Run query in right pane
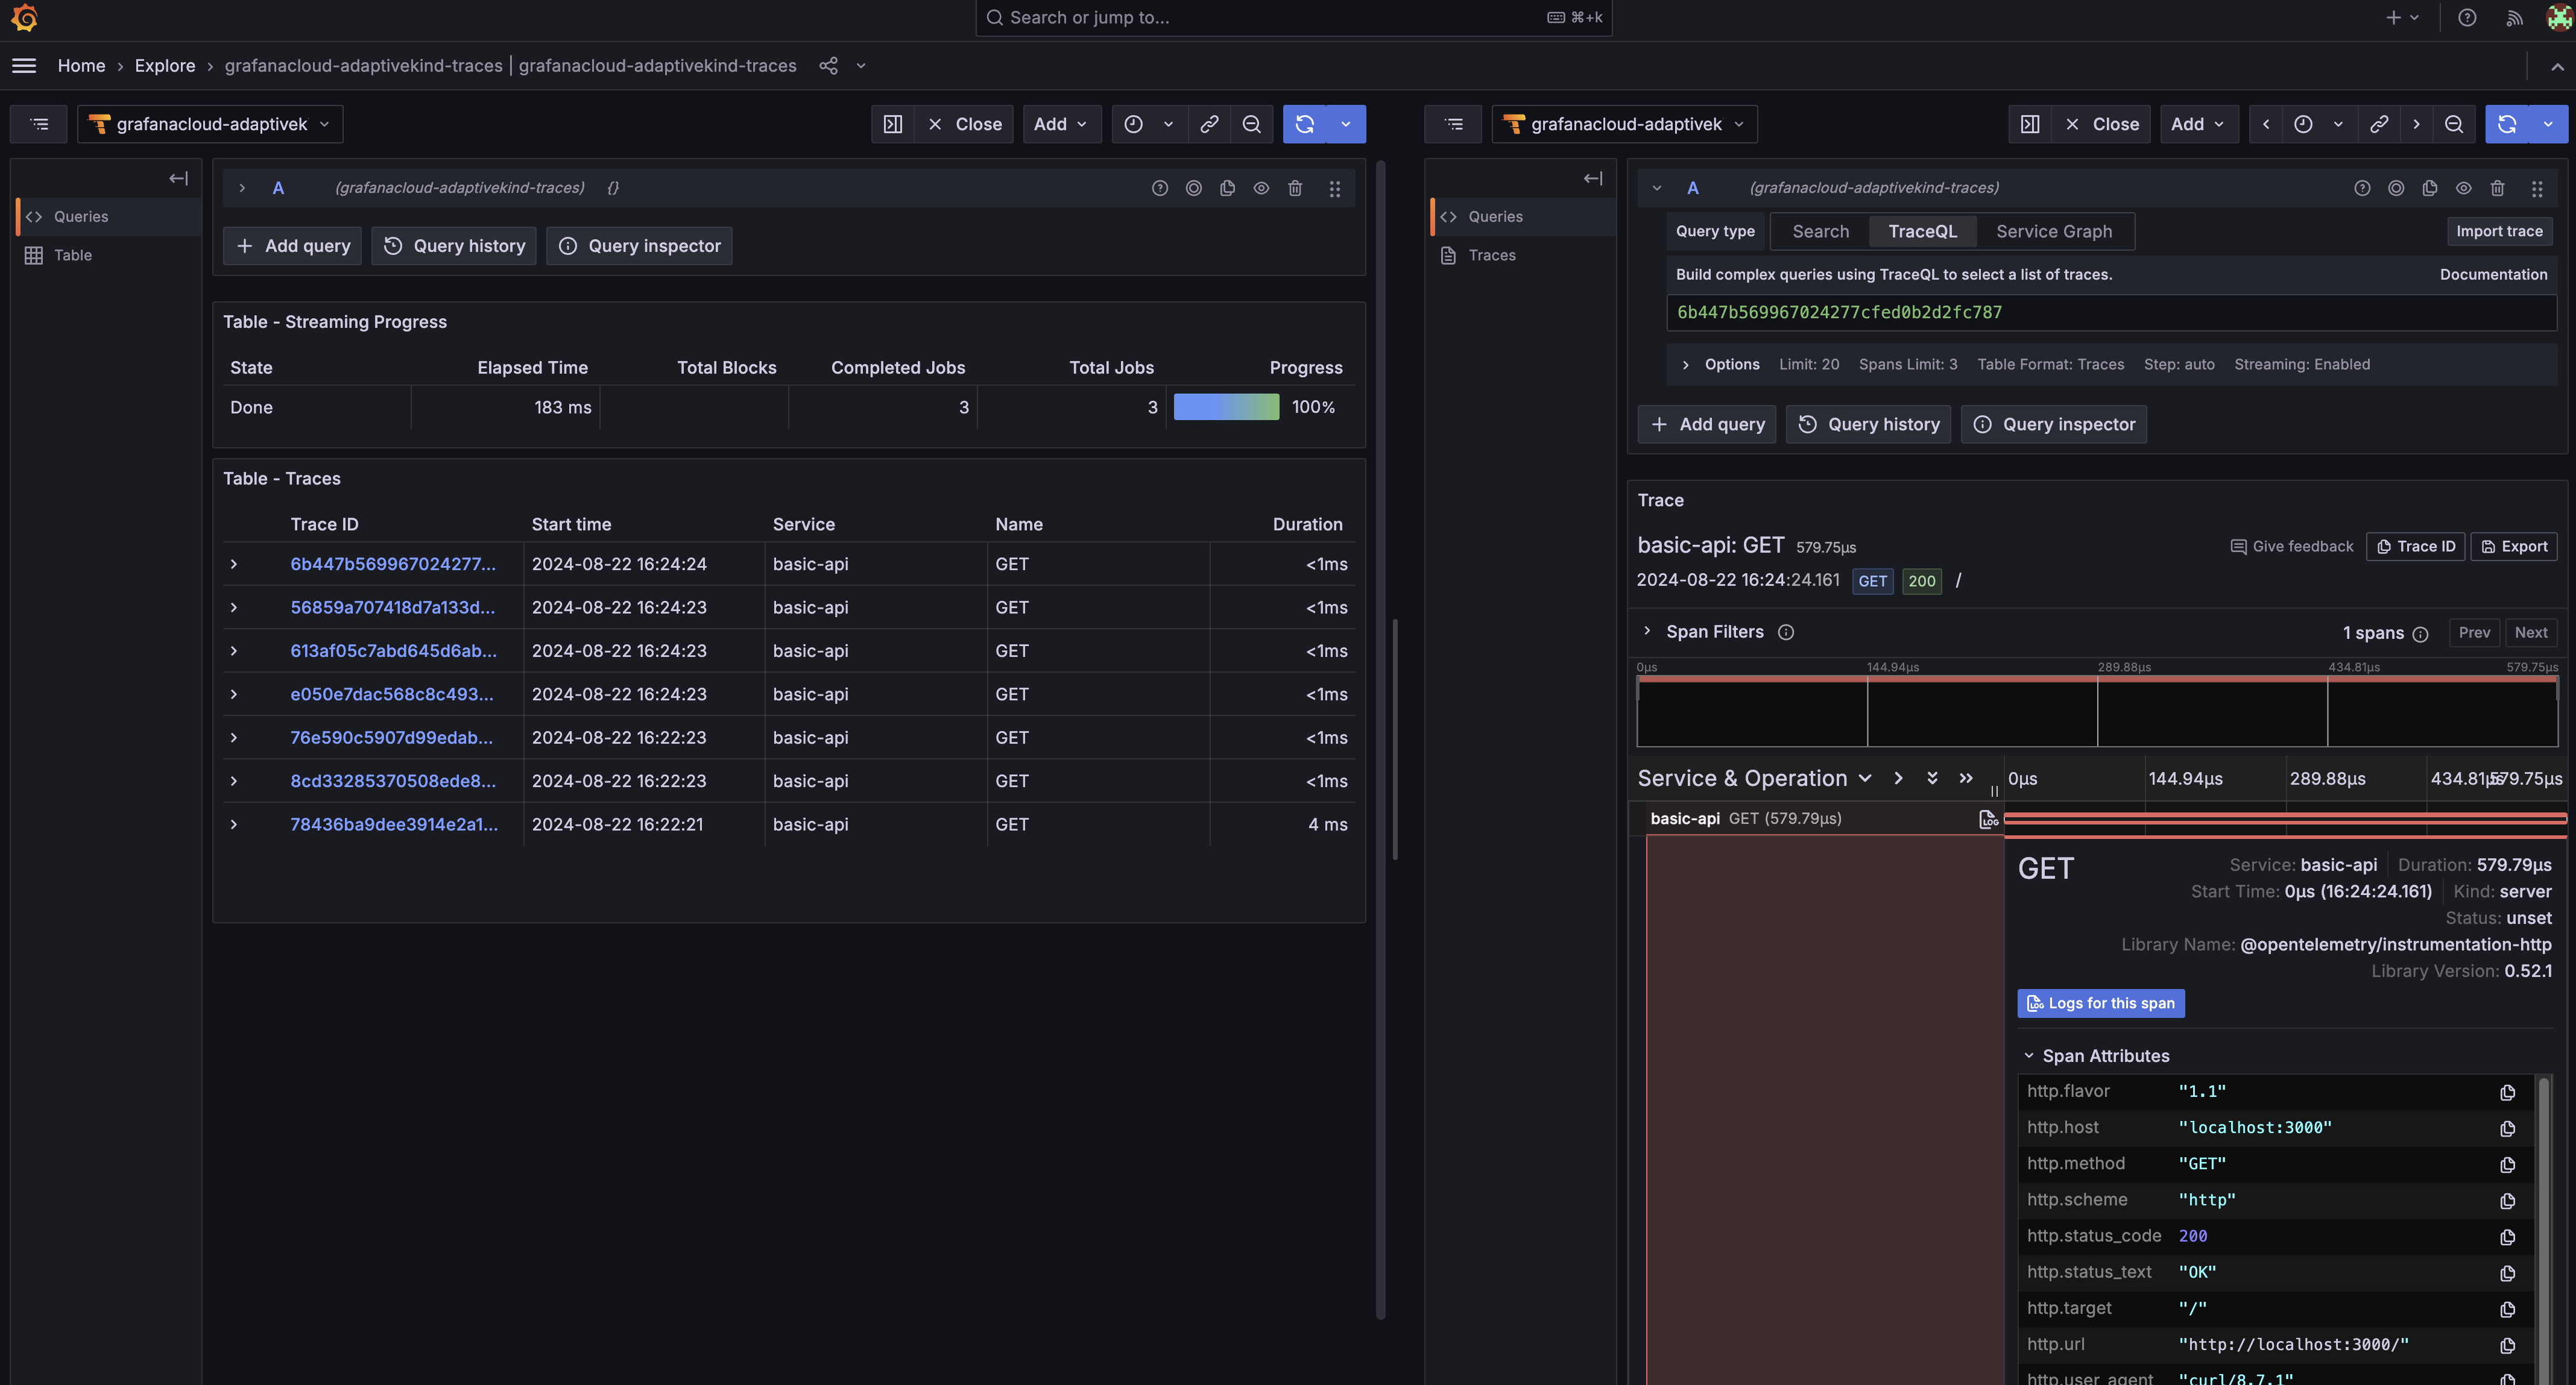2576x1385 pixels. pos(2507,124)
